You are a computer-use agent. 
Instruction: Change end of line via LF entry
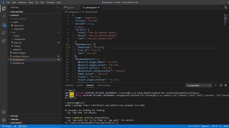click(x=220, y=126)
